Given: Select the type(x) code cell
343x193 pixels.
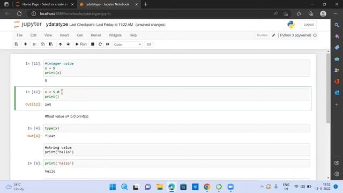Looking at the screenshot, I should coord(176,128).
